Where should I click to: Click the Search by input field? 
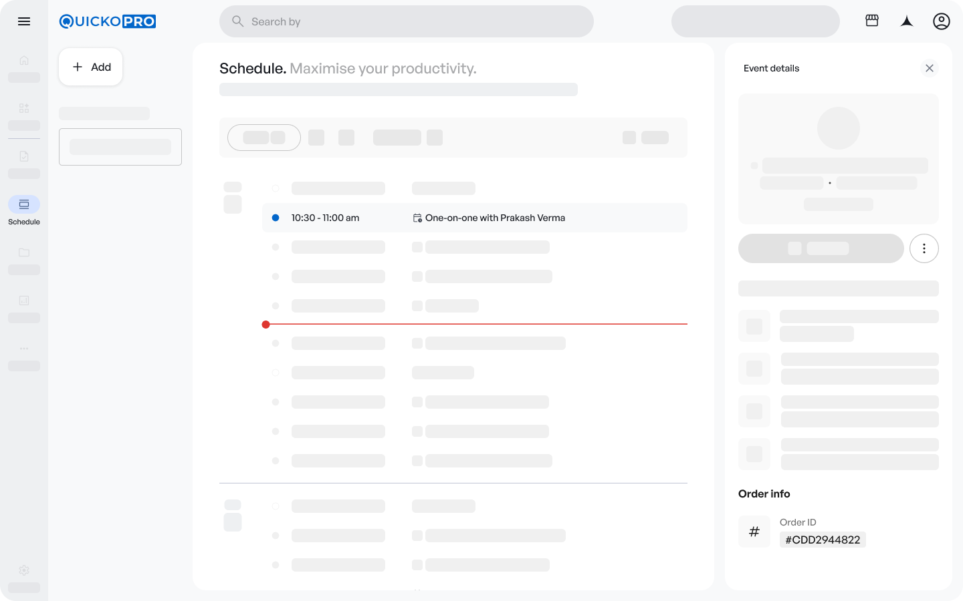pyautogui.click(x=407, y=21)
